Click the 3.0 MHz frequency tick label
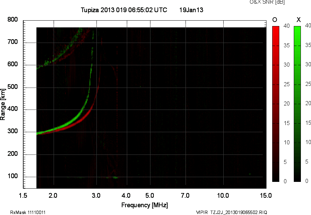 pyautogui.click(x=96, y=195)
